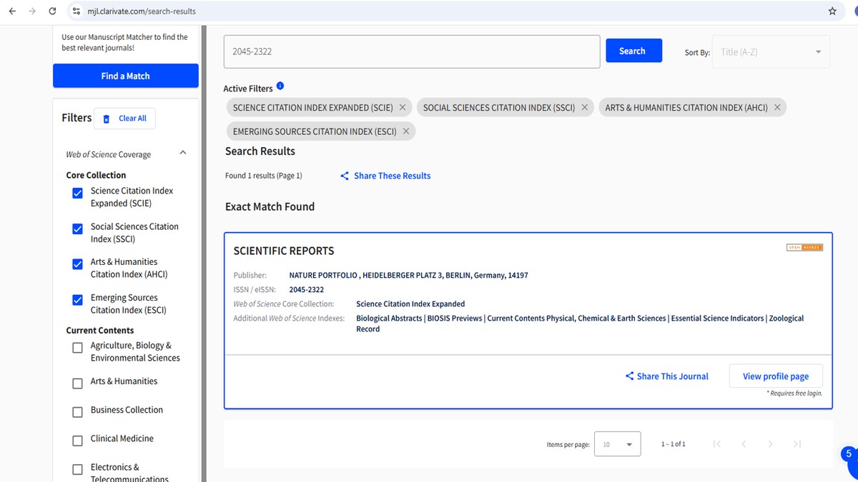Click the ISSN value 2045-2322 in the result
This screenshot has width=858, height=482.
(x=306, y=290)
